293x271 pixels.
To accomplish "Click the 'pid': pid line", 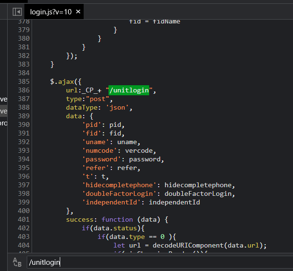I will coord(103,125).
